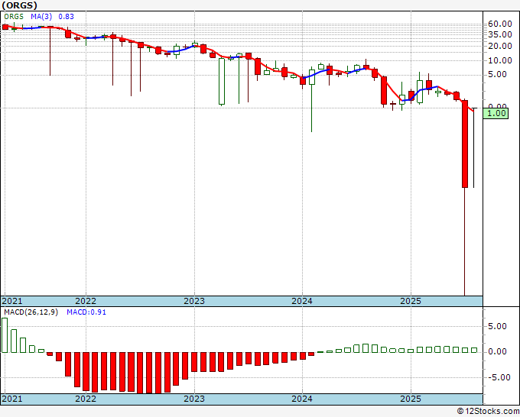
Task: Click 2022 on the MACD timeline
Action: 86,399
